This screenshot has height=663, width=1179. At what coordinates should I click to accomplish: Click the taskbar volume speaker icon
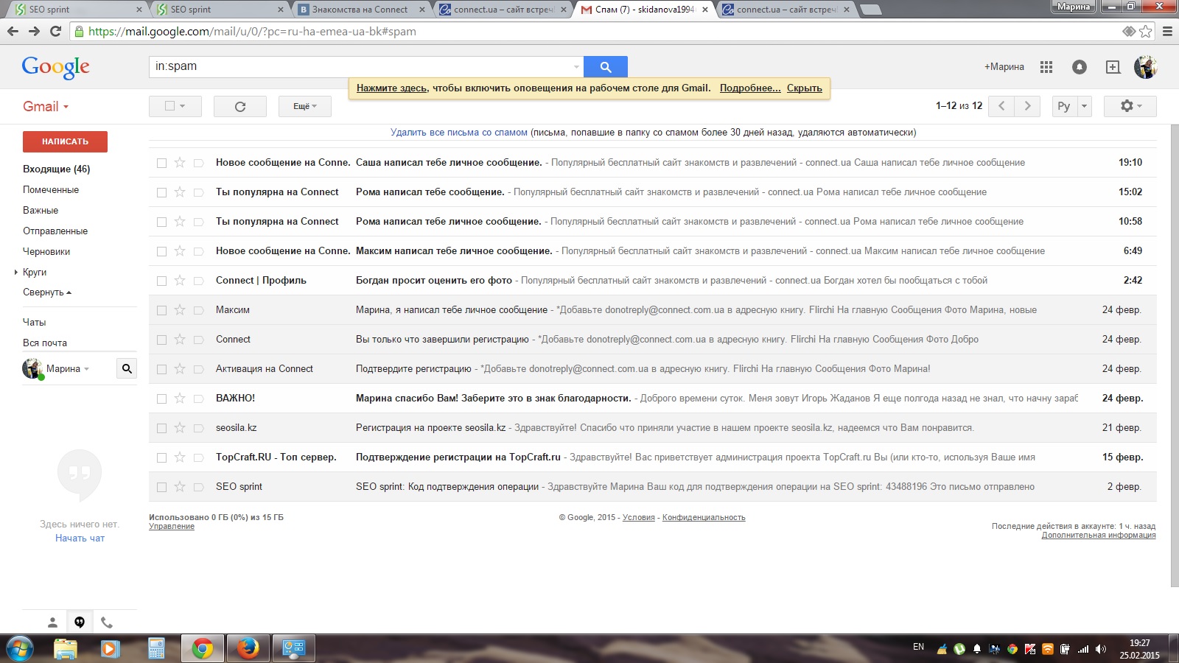(1101, 649)
